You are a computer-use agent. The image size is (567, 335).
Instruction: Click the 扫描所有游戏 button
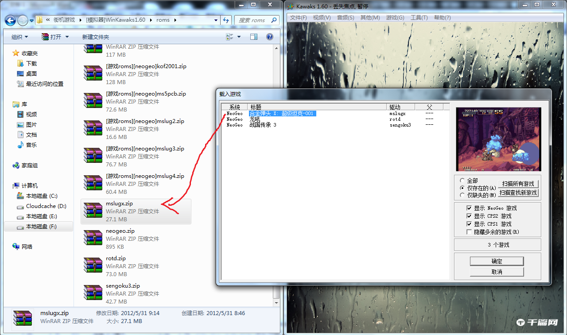tap(518, 184)
